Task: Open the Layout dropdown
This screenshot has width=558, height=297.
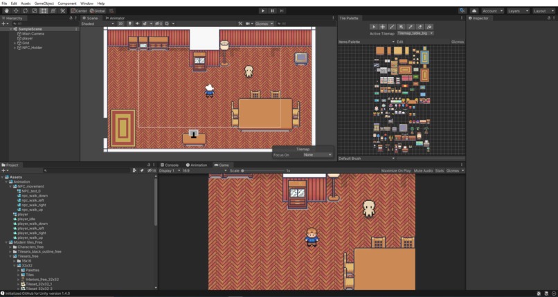Action: 543,10
